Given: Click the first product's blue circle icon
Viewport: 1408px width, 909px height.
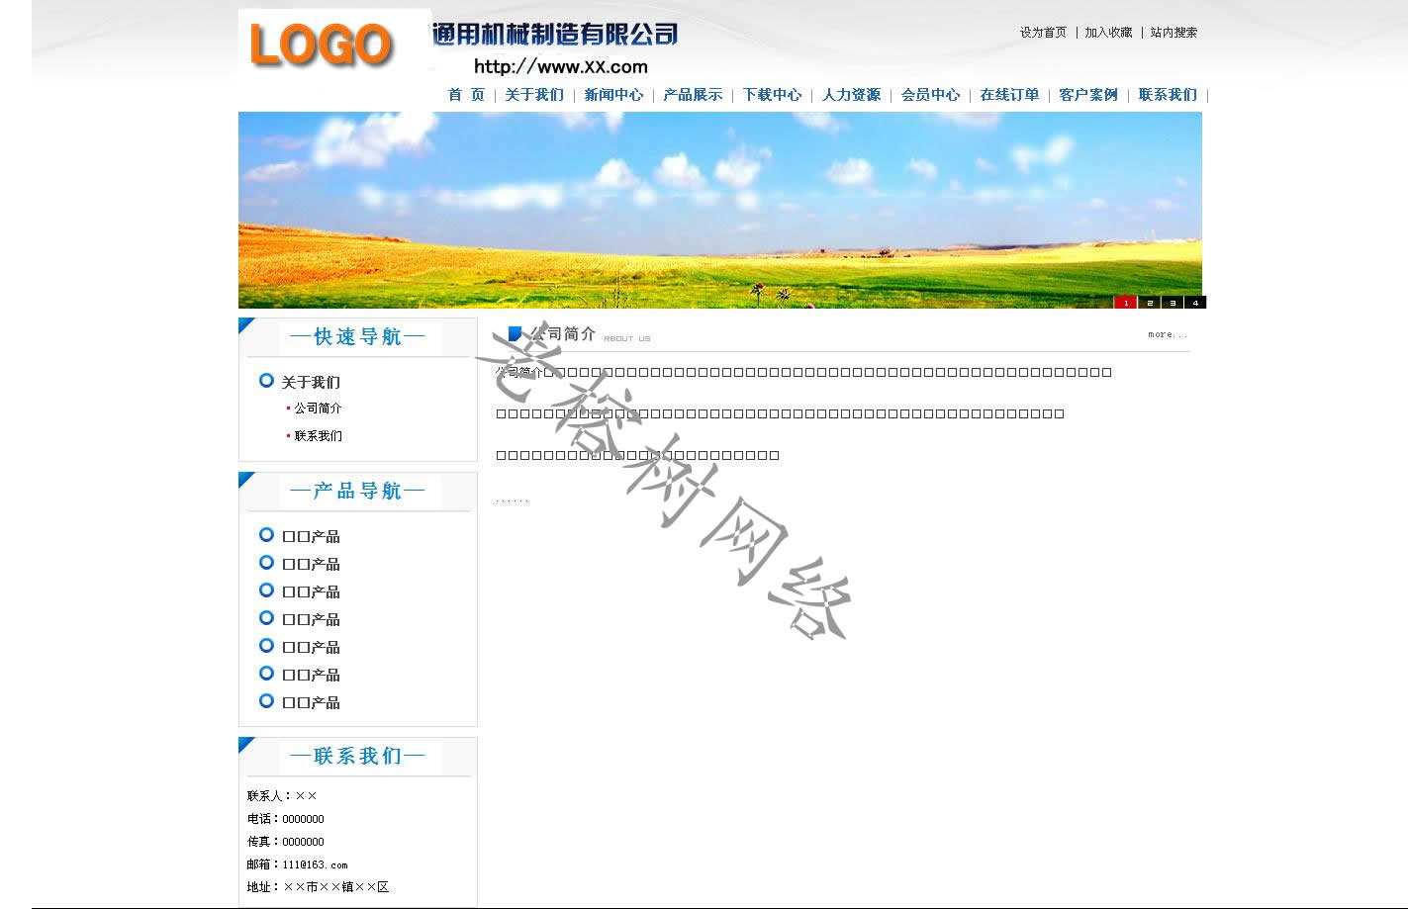Looking at the screenshot, I should 266,535.
